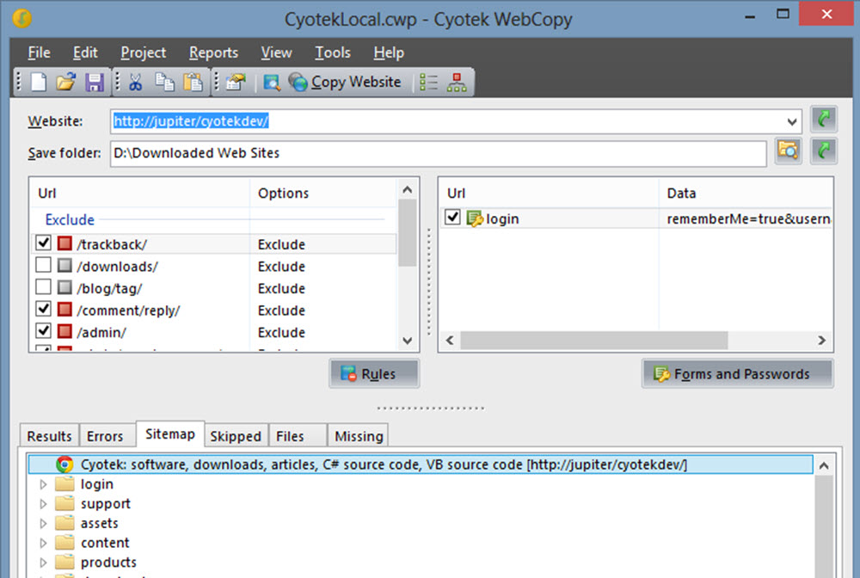Expand the support folder in sitemap

click(x=44, y=504)
